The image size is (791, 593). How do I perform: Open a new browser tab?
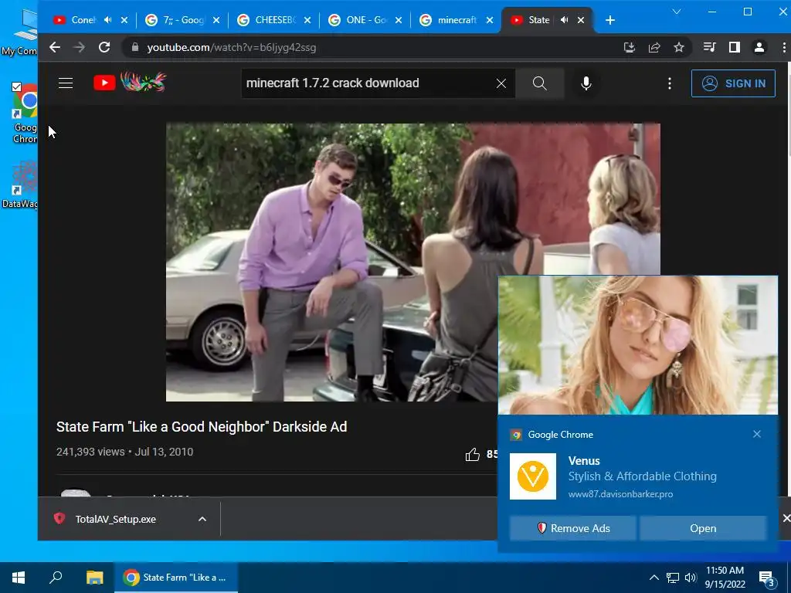tap(610, 20)
